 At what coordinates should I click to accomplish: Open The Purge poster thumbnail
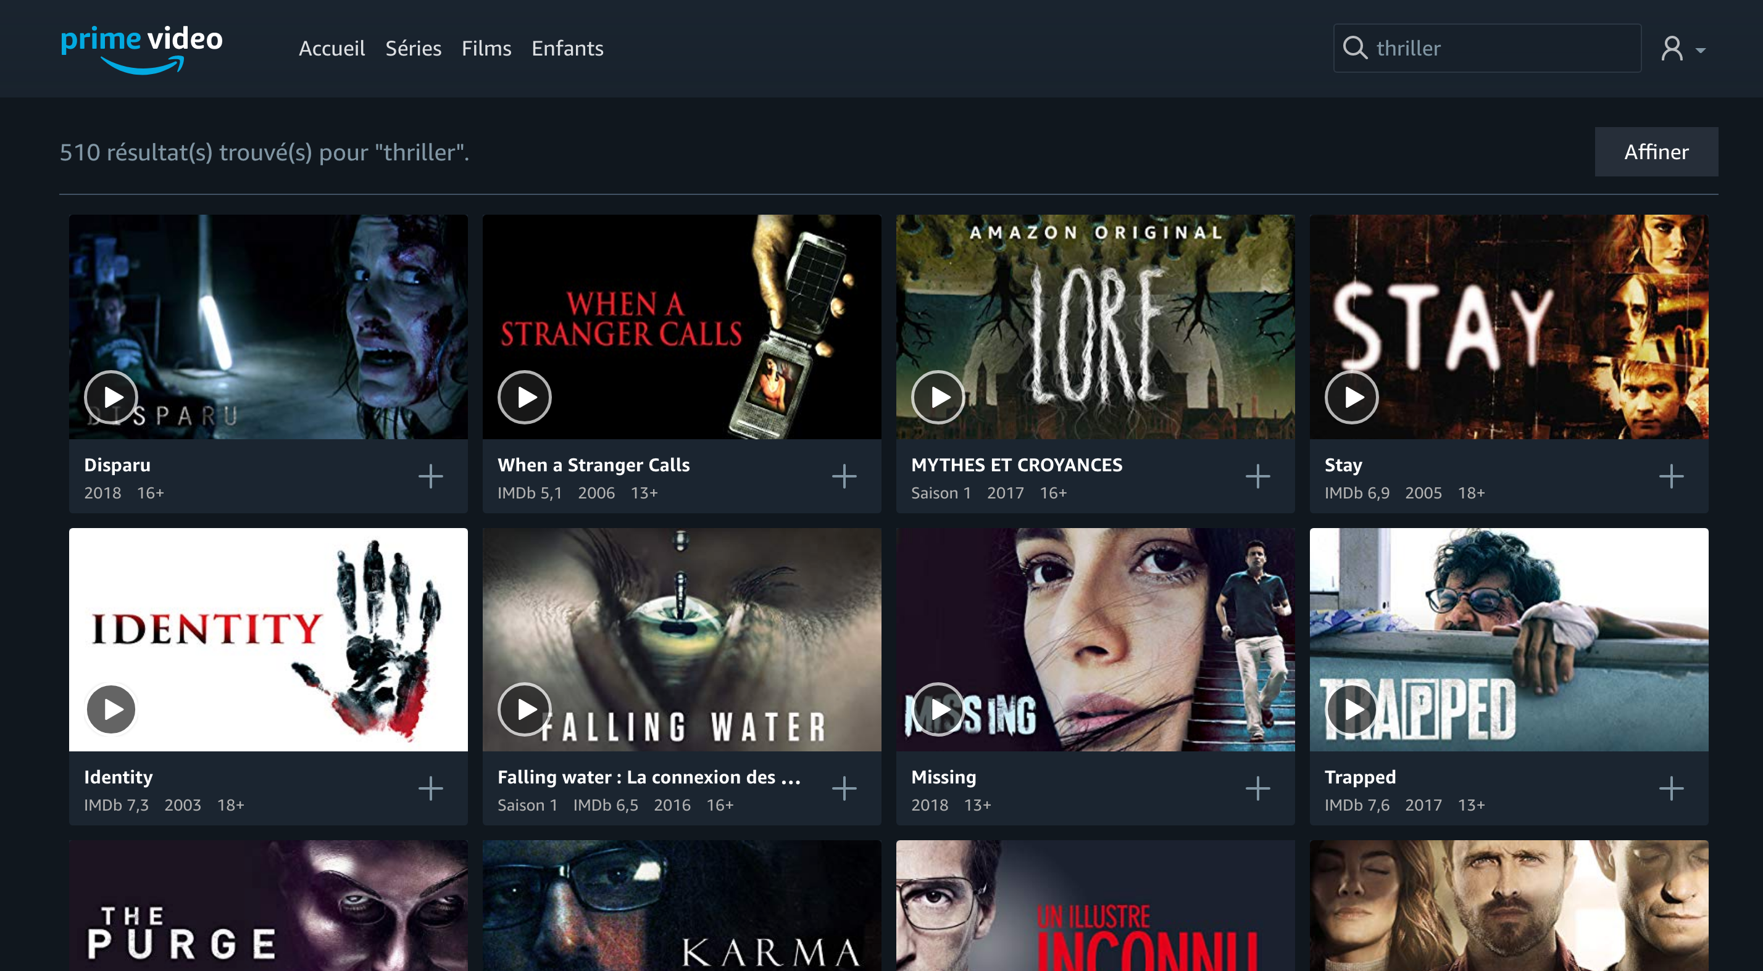point(269,906)
